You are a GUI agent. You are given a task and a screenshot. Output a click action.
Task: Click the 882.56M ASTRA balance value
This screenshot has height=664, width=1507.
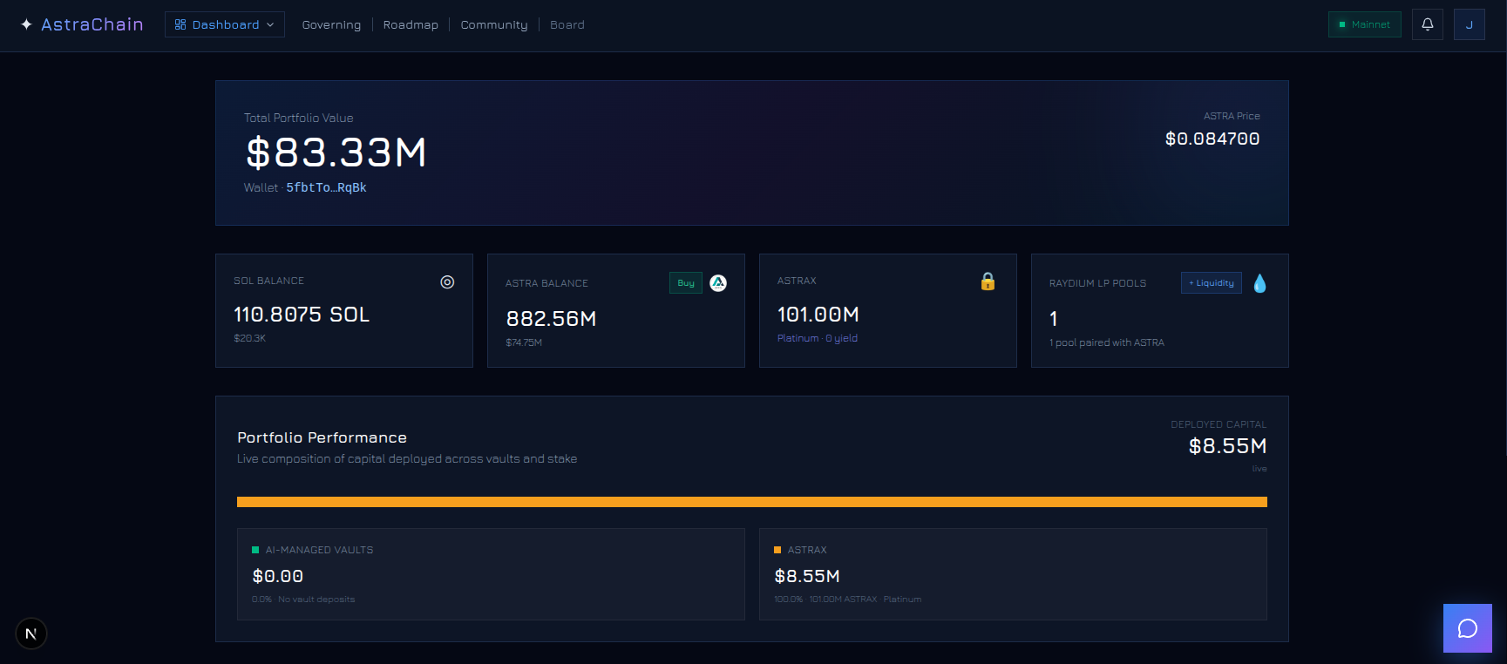[x=551, y=319]
